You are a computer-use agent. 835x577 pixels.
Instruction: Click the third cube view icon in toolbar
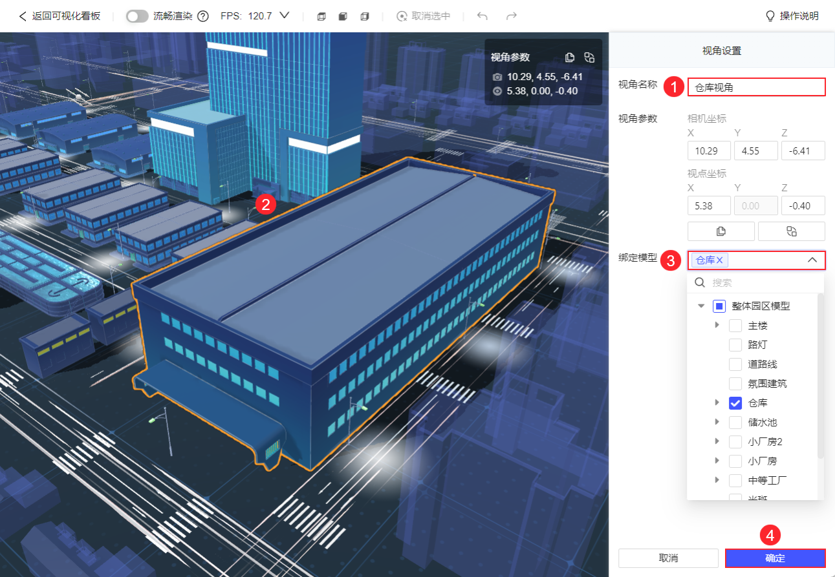[365, 16]
